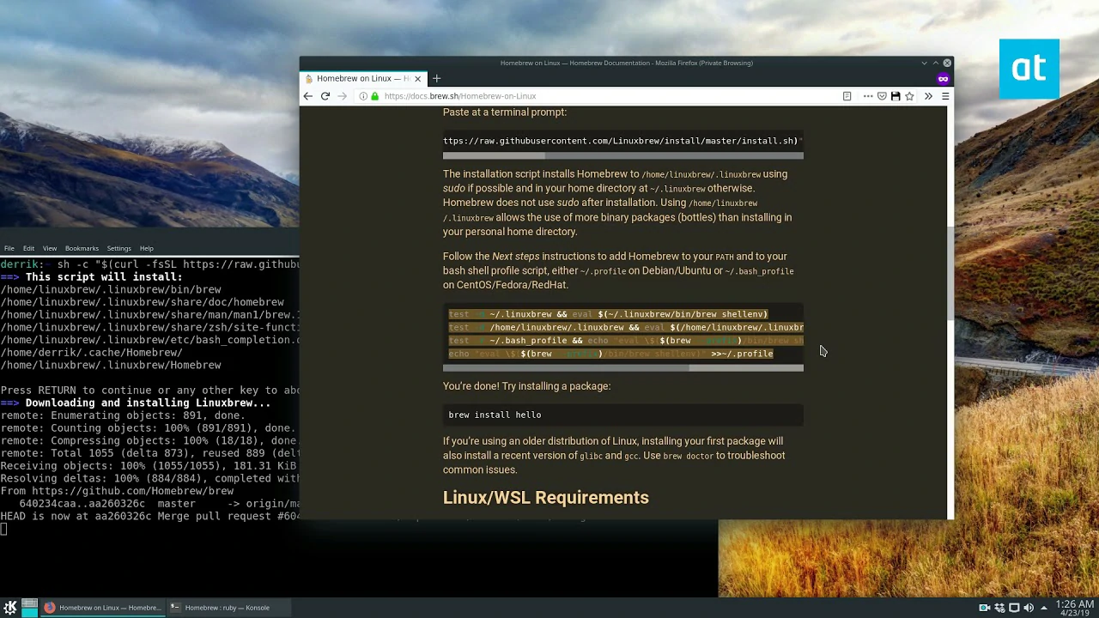1099x618 pixels.
Task: Click the Firefox forward arrow
Action: click(x=342, y=96)
